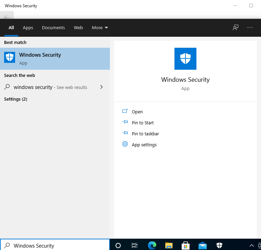The height and width of the screenshot is (250, 261).
Task: Switch to the Documents filter tab
Action: (x=53, y=28)
